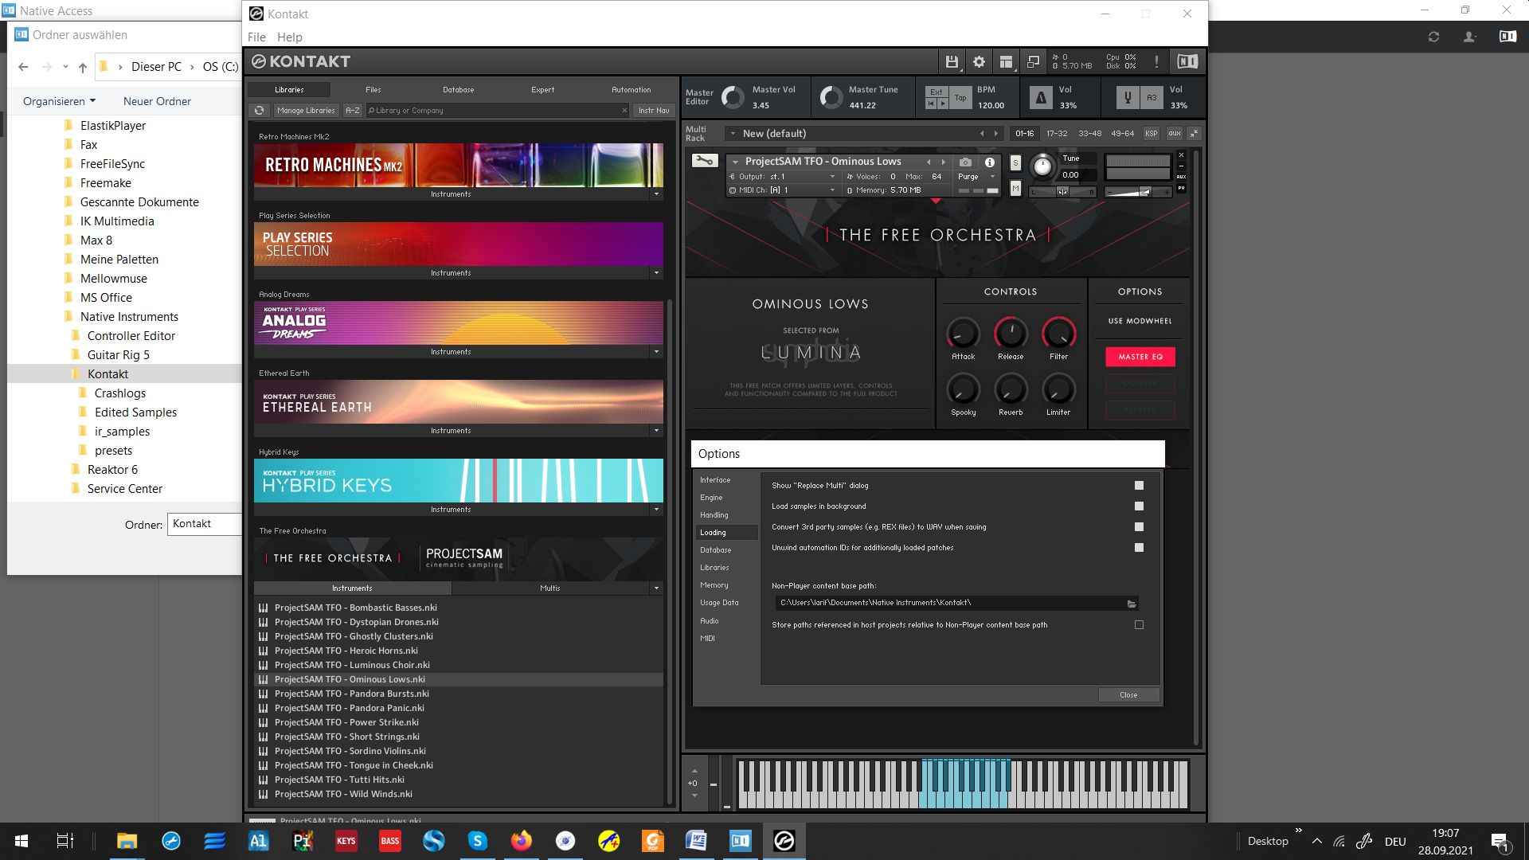Open the Kontakt File menu

point(256,37)
